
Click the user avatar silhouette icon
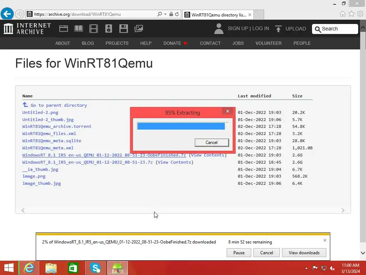pyautogui.click(x=219, y=29)
